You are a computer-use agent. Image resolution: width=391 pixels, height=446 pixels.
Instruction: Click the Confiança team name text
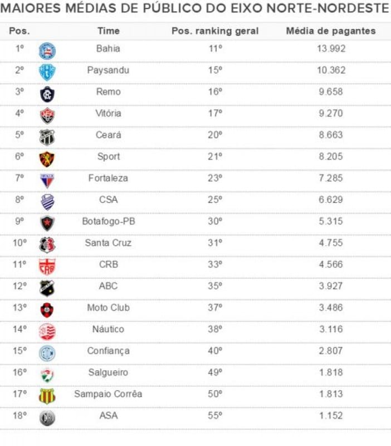[108, 351]
